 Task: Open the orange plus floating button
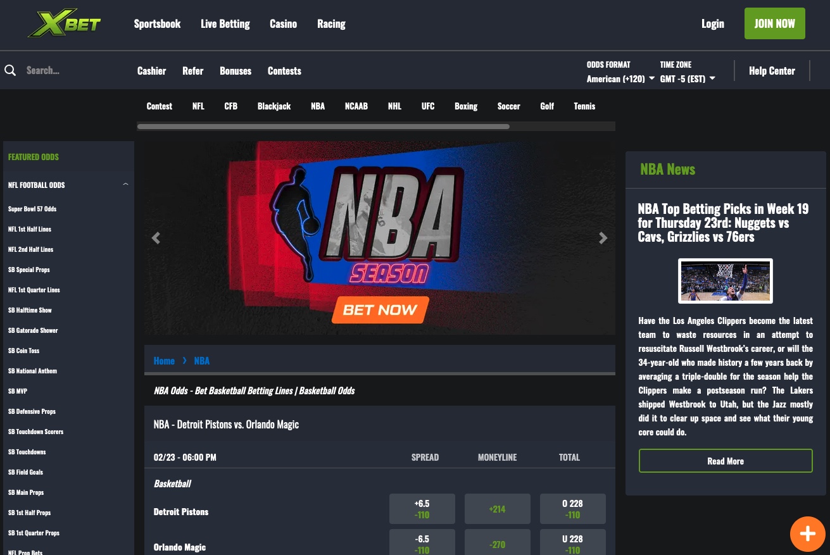click(807, 533)
